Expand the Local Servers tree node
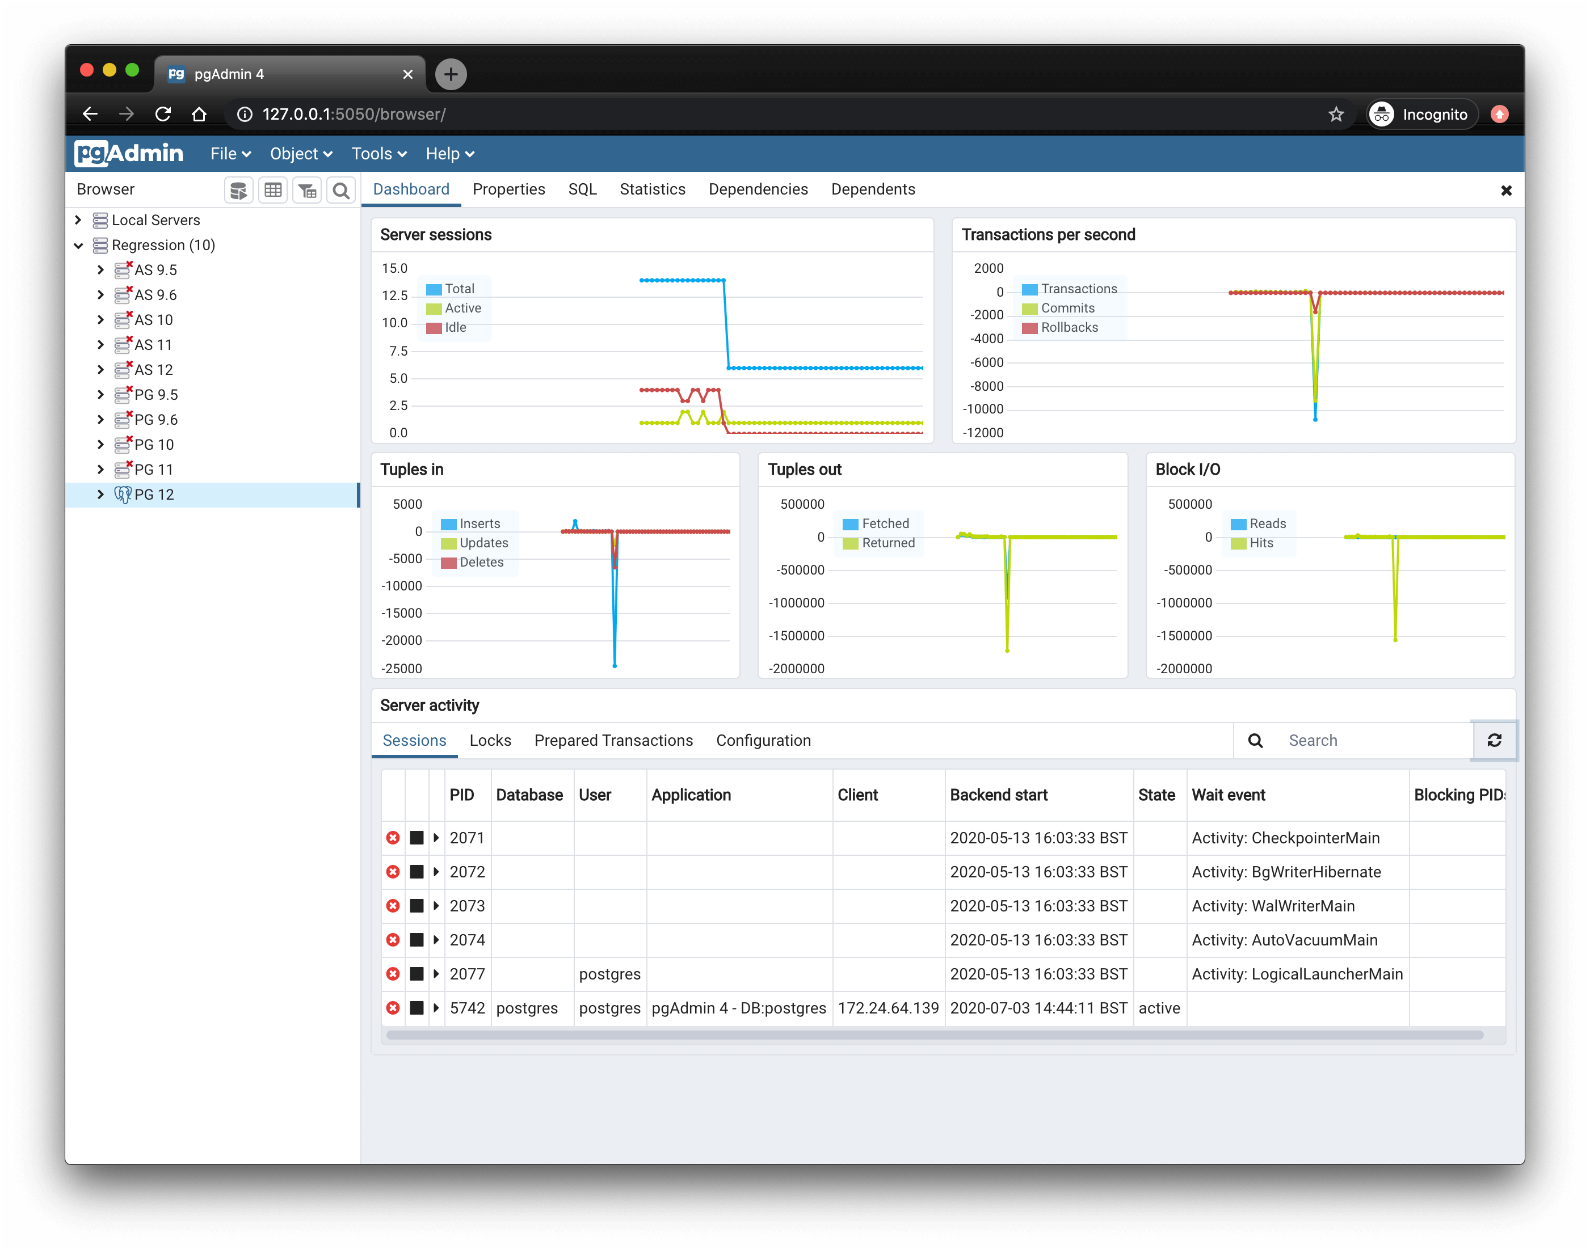Viewport: 1590px width, 1250px height. [x=78, y=219]
